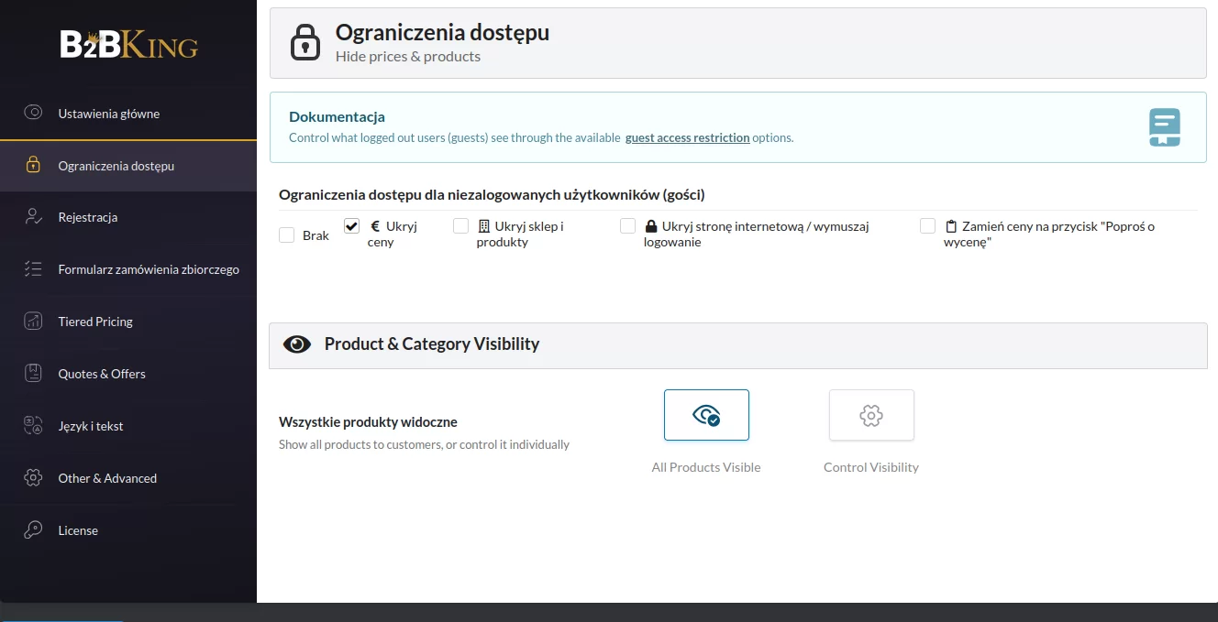
Task: Click the eye icon beside Ustawienia główne
Action: pyautogui.click(x=33, y=114)
